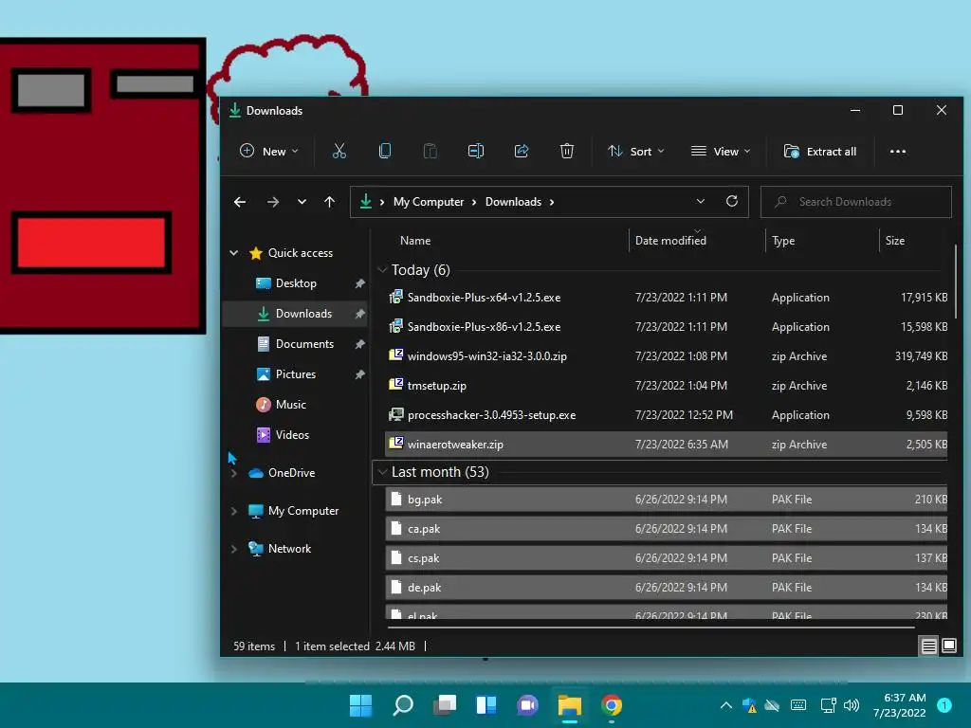This screenshot has width=971, height=728.
Task: Click the notification badge in tray
Action: pos(944,705)
